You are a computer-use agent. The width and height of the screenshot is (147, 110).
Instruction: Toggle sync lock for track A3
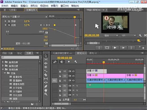click(70, 95)
